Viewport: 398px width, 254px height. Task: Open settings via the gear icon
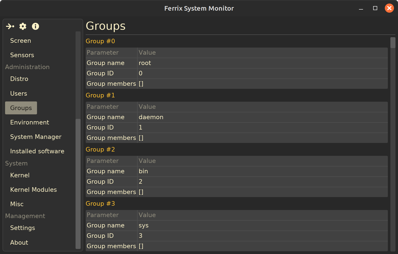[23, 26]
